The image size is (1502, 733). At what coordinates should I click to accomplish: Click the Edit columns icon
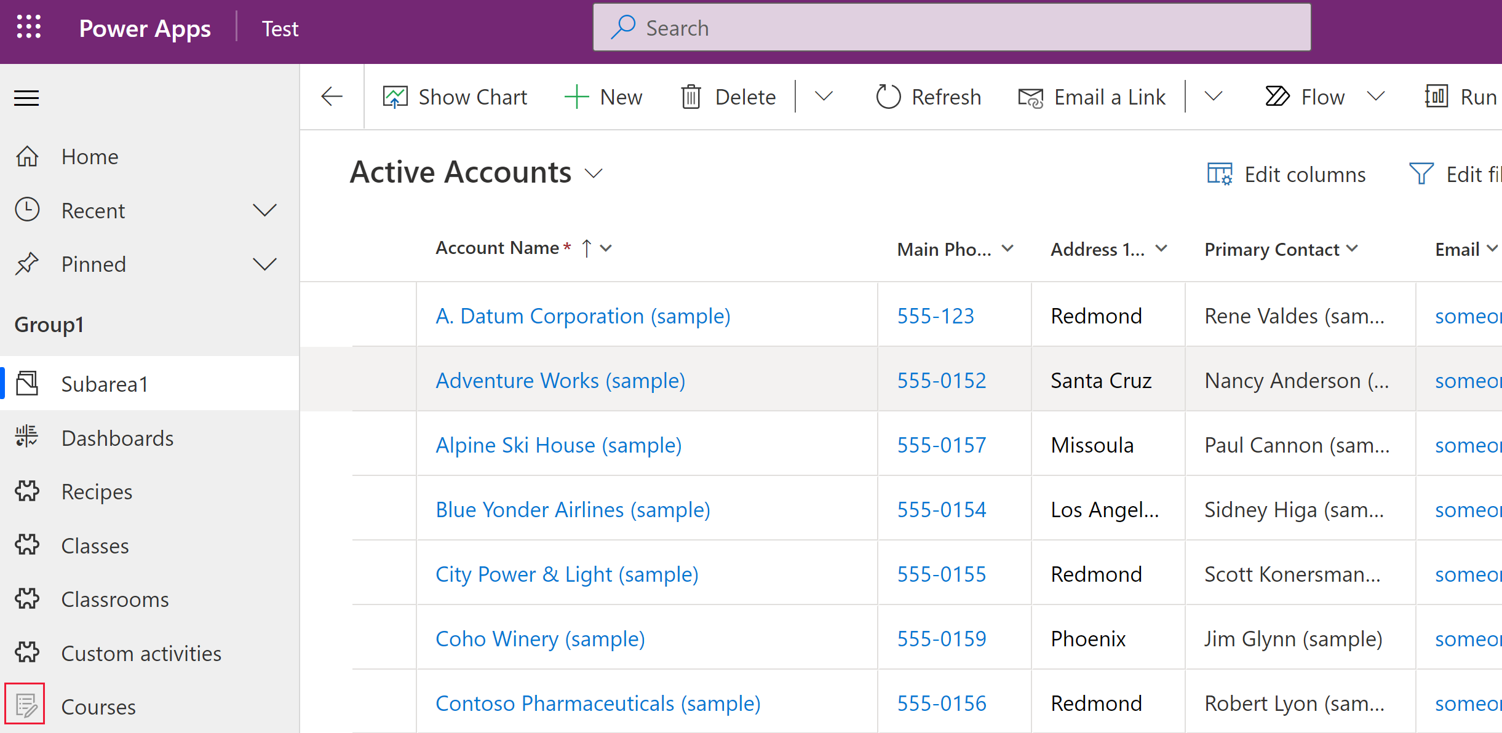1222,175
